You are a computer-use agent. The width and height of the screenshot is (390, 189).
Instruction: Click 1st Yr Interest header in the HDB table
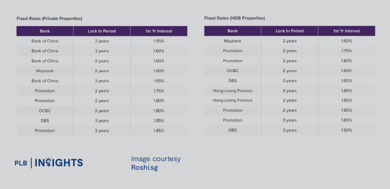347,31
